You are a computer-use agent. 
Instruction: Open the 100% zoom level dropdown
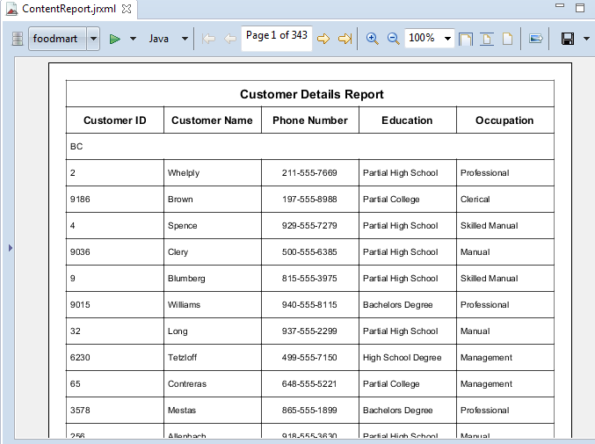[447, 39]
